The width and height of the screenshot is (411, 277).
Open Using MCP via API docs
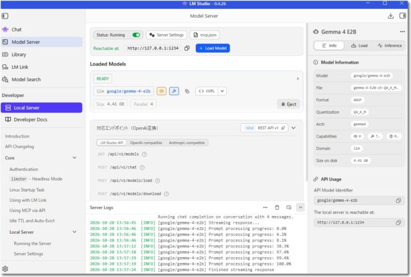[x=27, y=210]
